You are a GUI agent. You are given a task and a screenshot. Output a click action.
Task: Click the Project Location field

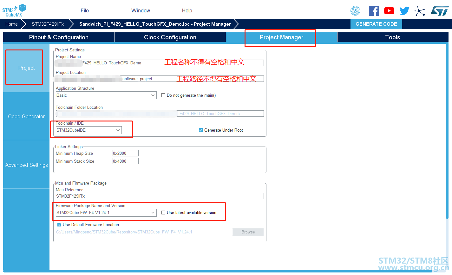[x=160, y=79]
